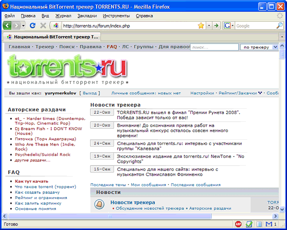The image size is (287, 230).
Task: Open the музыкальный конкурс news item
Action: click(x=173, y=131)
